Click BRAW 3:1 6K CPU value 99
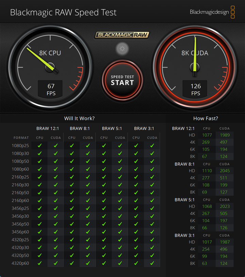The width and height of the screenshot is (245, 277). click(205, 256)
